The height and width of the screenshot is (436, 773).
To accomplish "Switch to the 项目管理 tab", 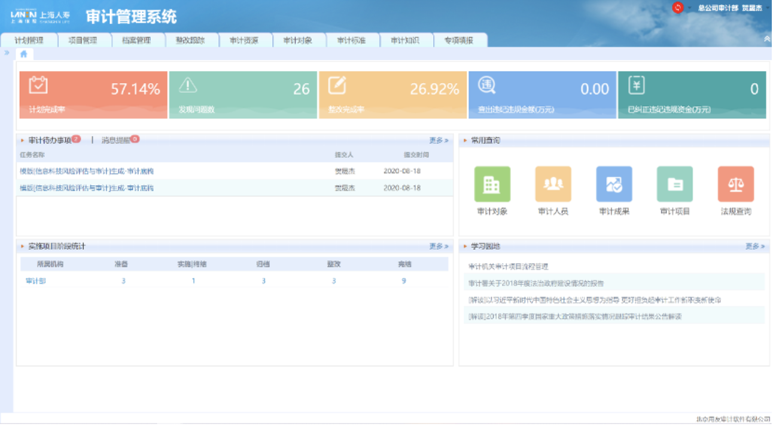I will point(83,41).
